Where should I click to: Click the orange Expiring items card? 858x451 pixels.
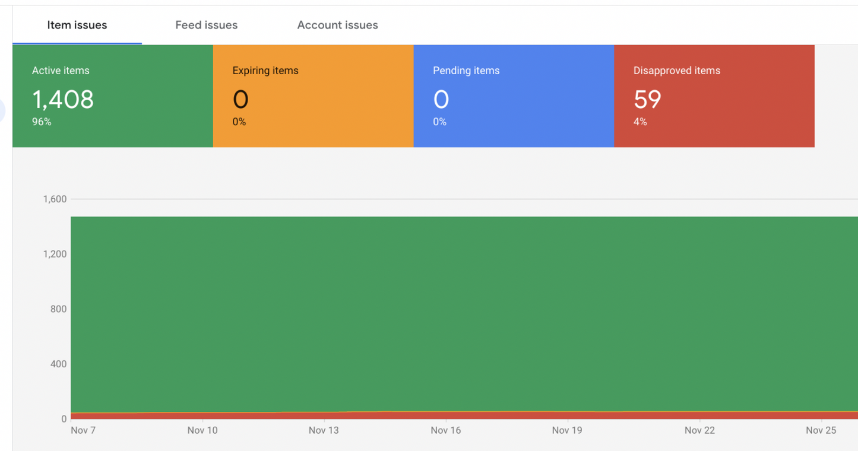point(313,95)
